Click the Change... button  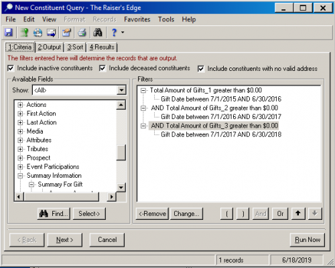pos(186,214)
